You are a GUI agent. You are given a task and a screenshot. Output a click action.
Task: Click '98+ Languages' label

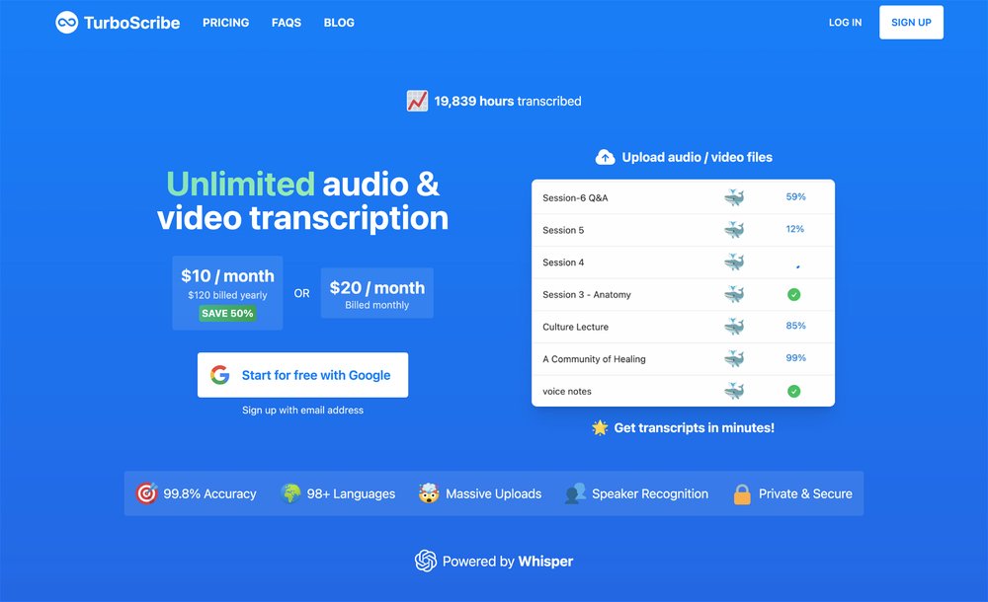[351, 494]
